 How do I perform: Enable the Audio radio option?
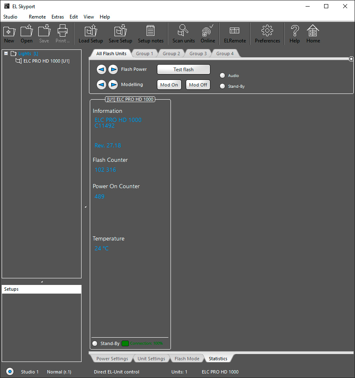[223, 75]
